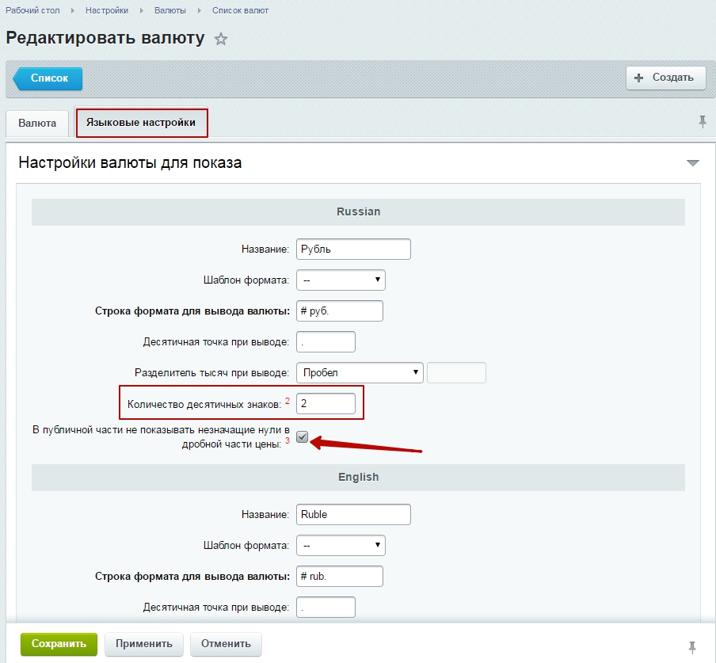Click the pin icon in bottom button bar
Image resolution: width=716 pixels, height=663 pixels.
[694, 646]
